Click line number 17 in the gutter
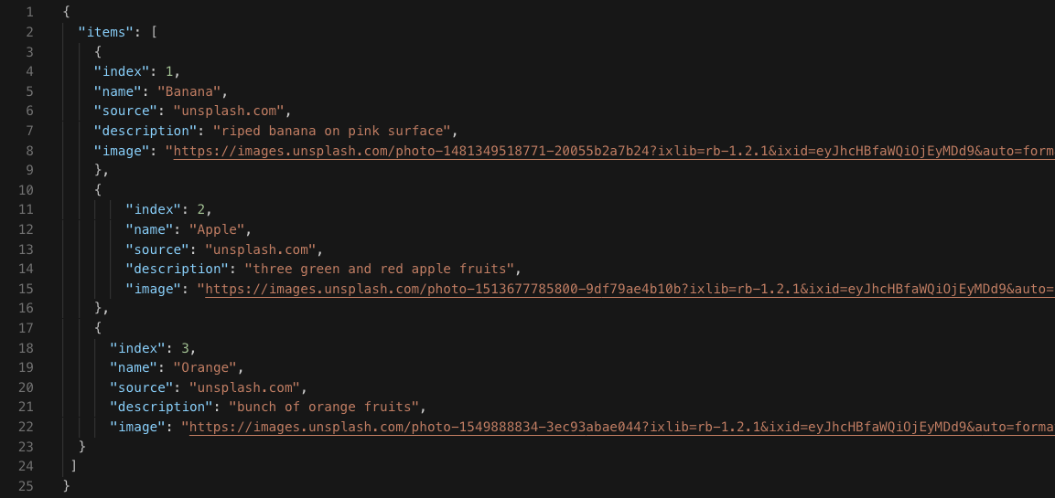 pos(27,327)
